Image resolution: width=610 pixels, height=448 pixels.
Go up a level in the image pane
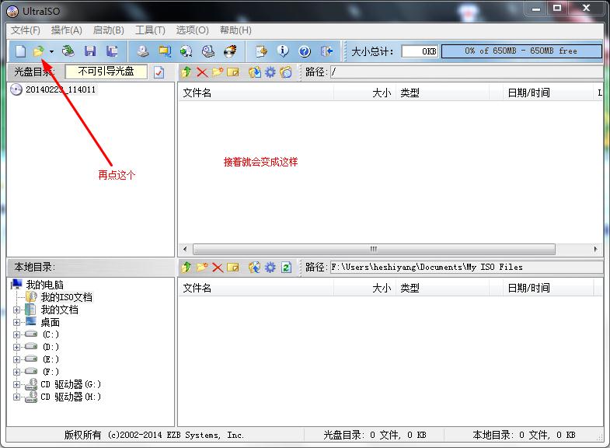click(186, 72)
